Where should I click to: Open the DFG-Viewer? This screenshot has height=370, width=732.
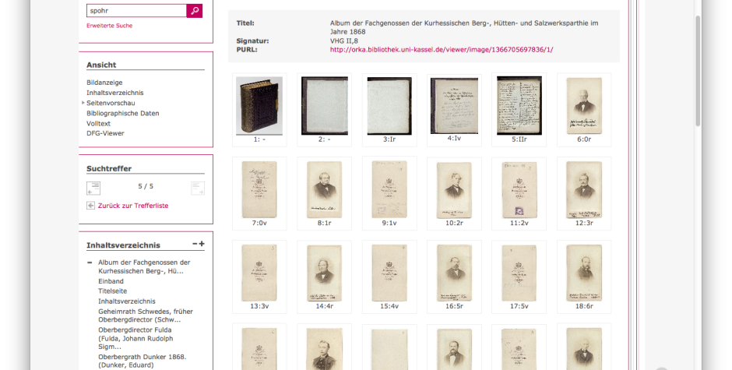(x=105, y=133)
